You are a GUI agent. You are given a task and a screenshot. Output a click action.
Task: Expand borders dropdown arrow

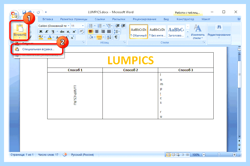pos(104,37)
